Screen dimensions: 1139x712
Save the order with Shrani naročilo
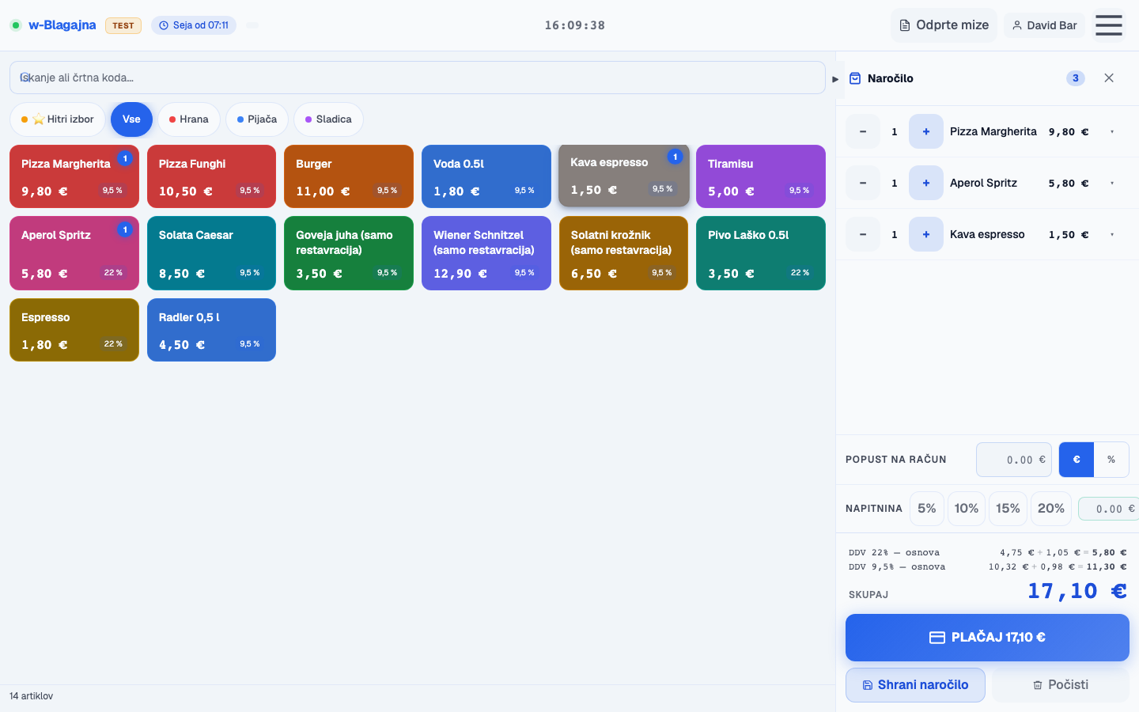pyautogui.click(x=915, y=685)
